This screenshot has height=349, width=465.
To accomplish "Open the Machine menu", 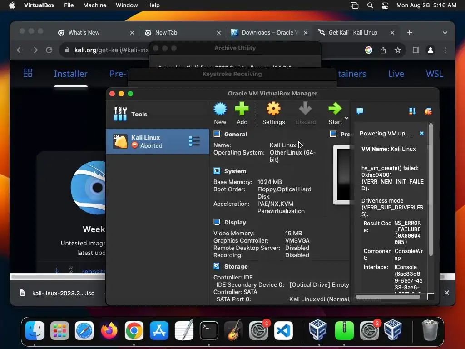I will pos(94,5).
